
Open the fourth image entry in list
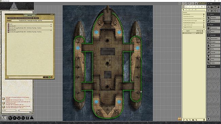(x=30, y=30)
